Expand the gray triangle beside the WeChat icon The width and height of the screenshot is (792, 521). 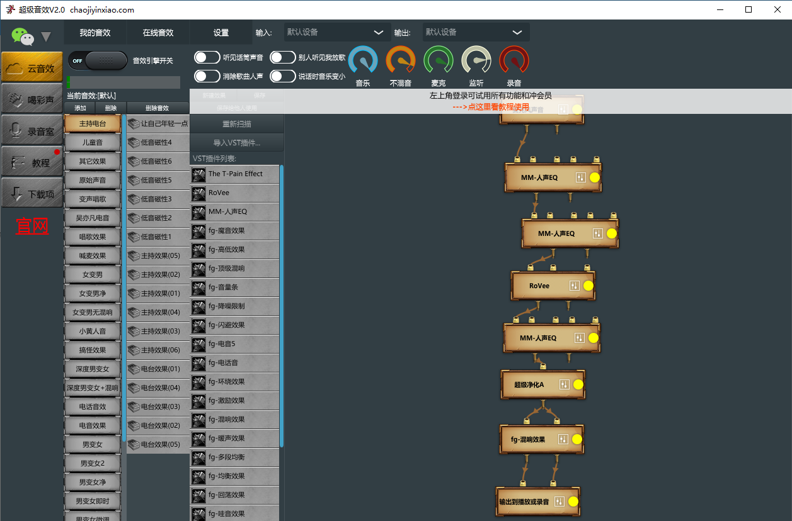click(x=45, y=36)
